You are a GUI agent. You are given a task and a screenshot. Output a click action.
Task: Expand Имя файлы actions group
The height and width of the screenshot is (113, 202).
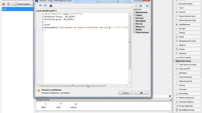(x=134, y=21)
